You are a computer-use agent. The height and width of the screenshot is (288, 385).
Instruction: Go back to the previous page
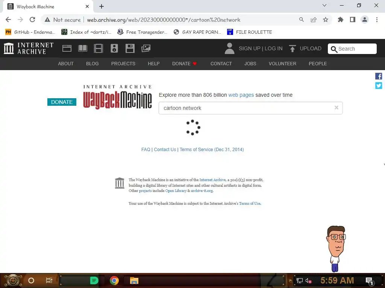(8, 19)
